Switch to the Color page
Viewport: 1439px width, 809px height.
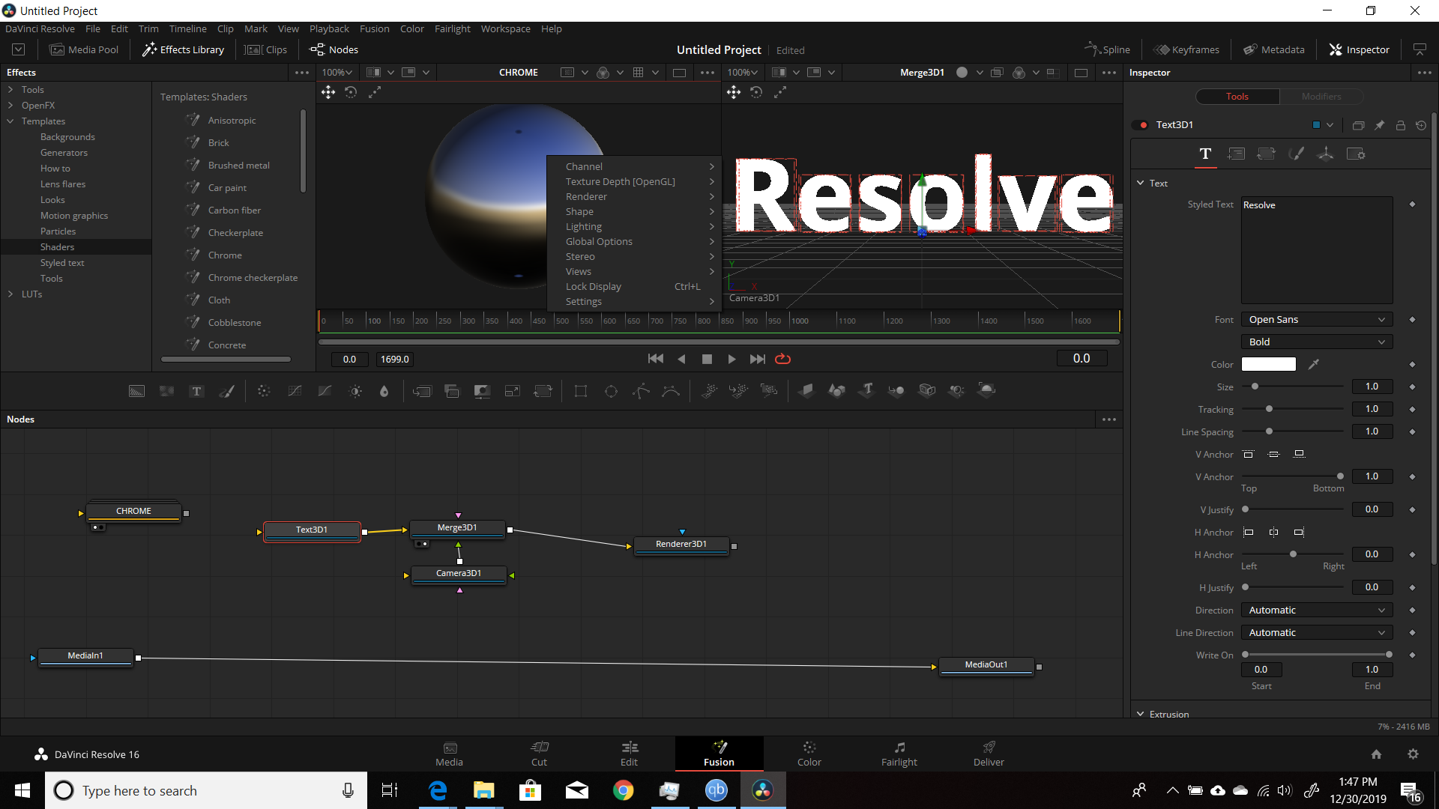tap(809, 754)
